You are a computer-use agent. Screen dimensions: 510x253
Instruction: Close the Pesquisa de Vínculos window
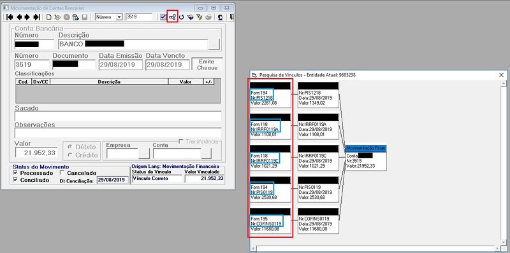pyautogui.click(x=501, y=75)
